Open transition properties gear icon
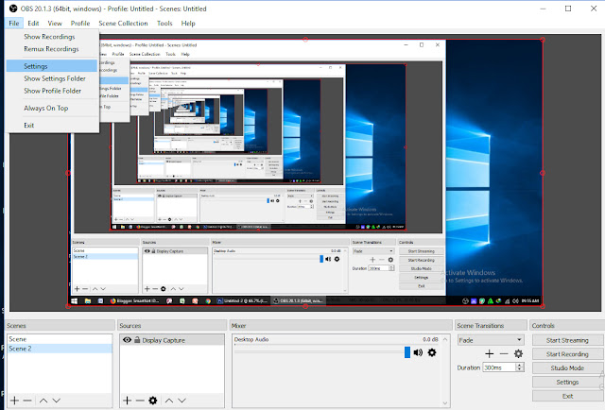Image resolution: width=605 pixels, height=410 pixels. [519, 353]
